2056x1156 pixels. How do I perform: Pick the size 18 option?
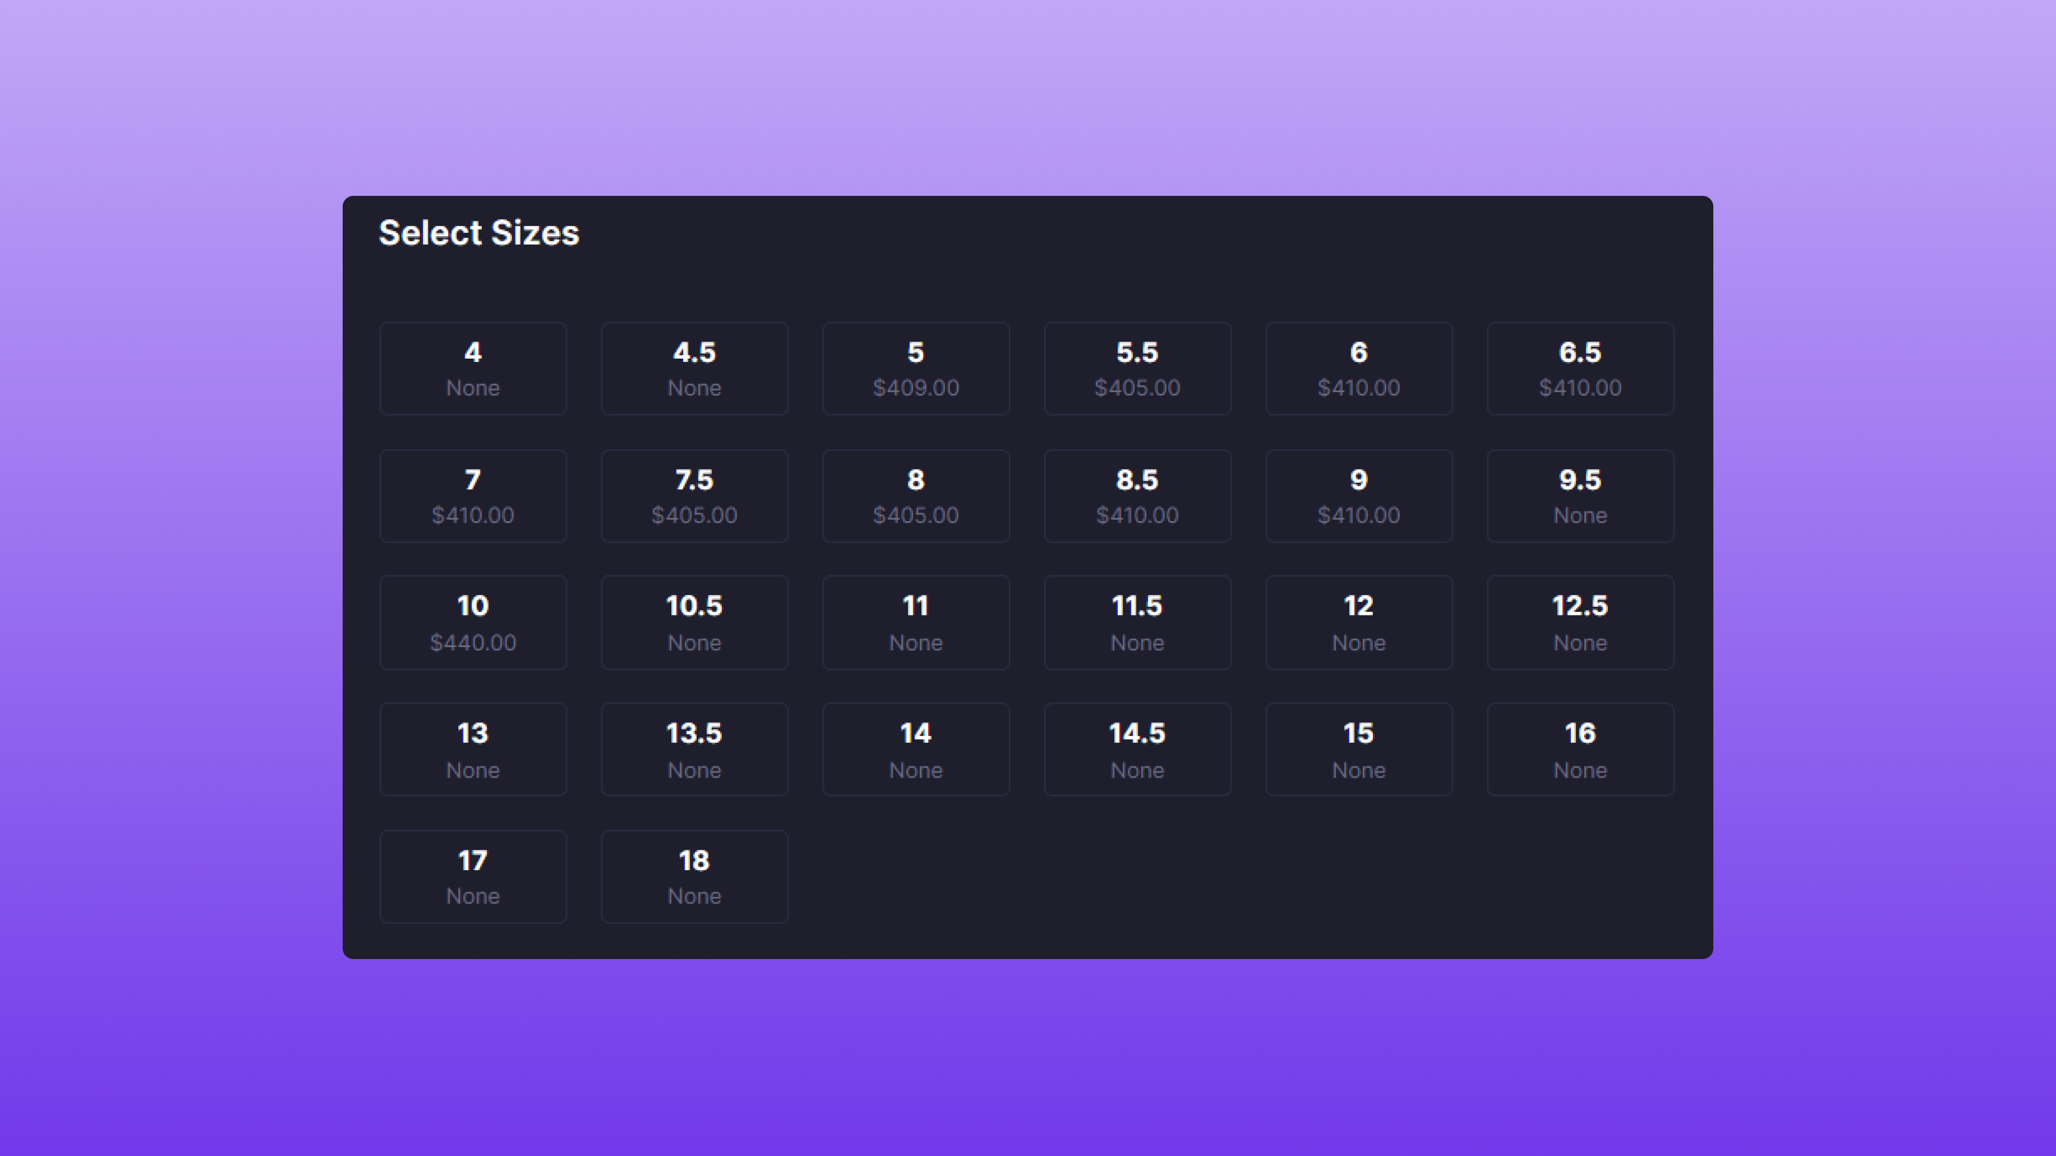[693, 876]
